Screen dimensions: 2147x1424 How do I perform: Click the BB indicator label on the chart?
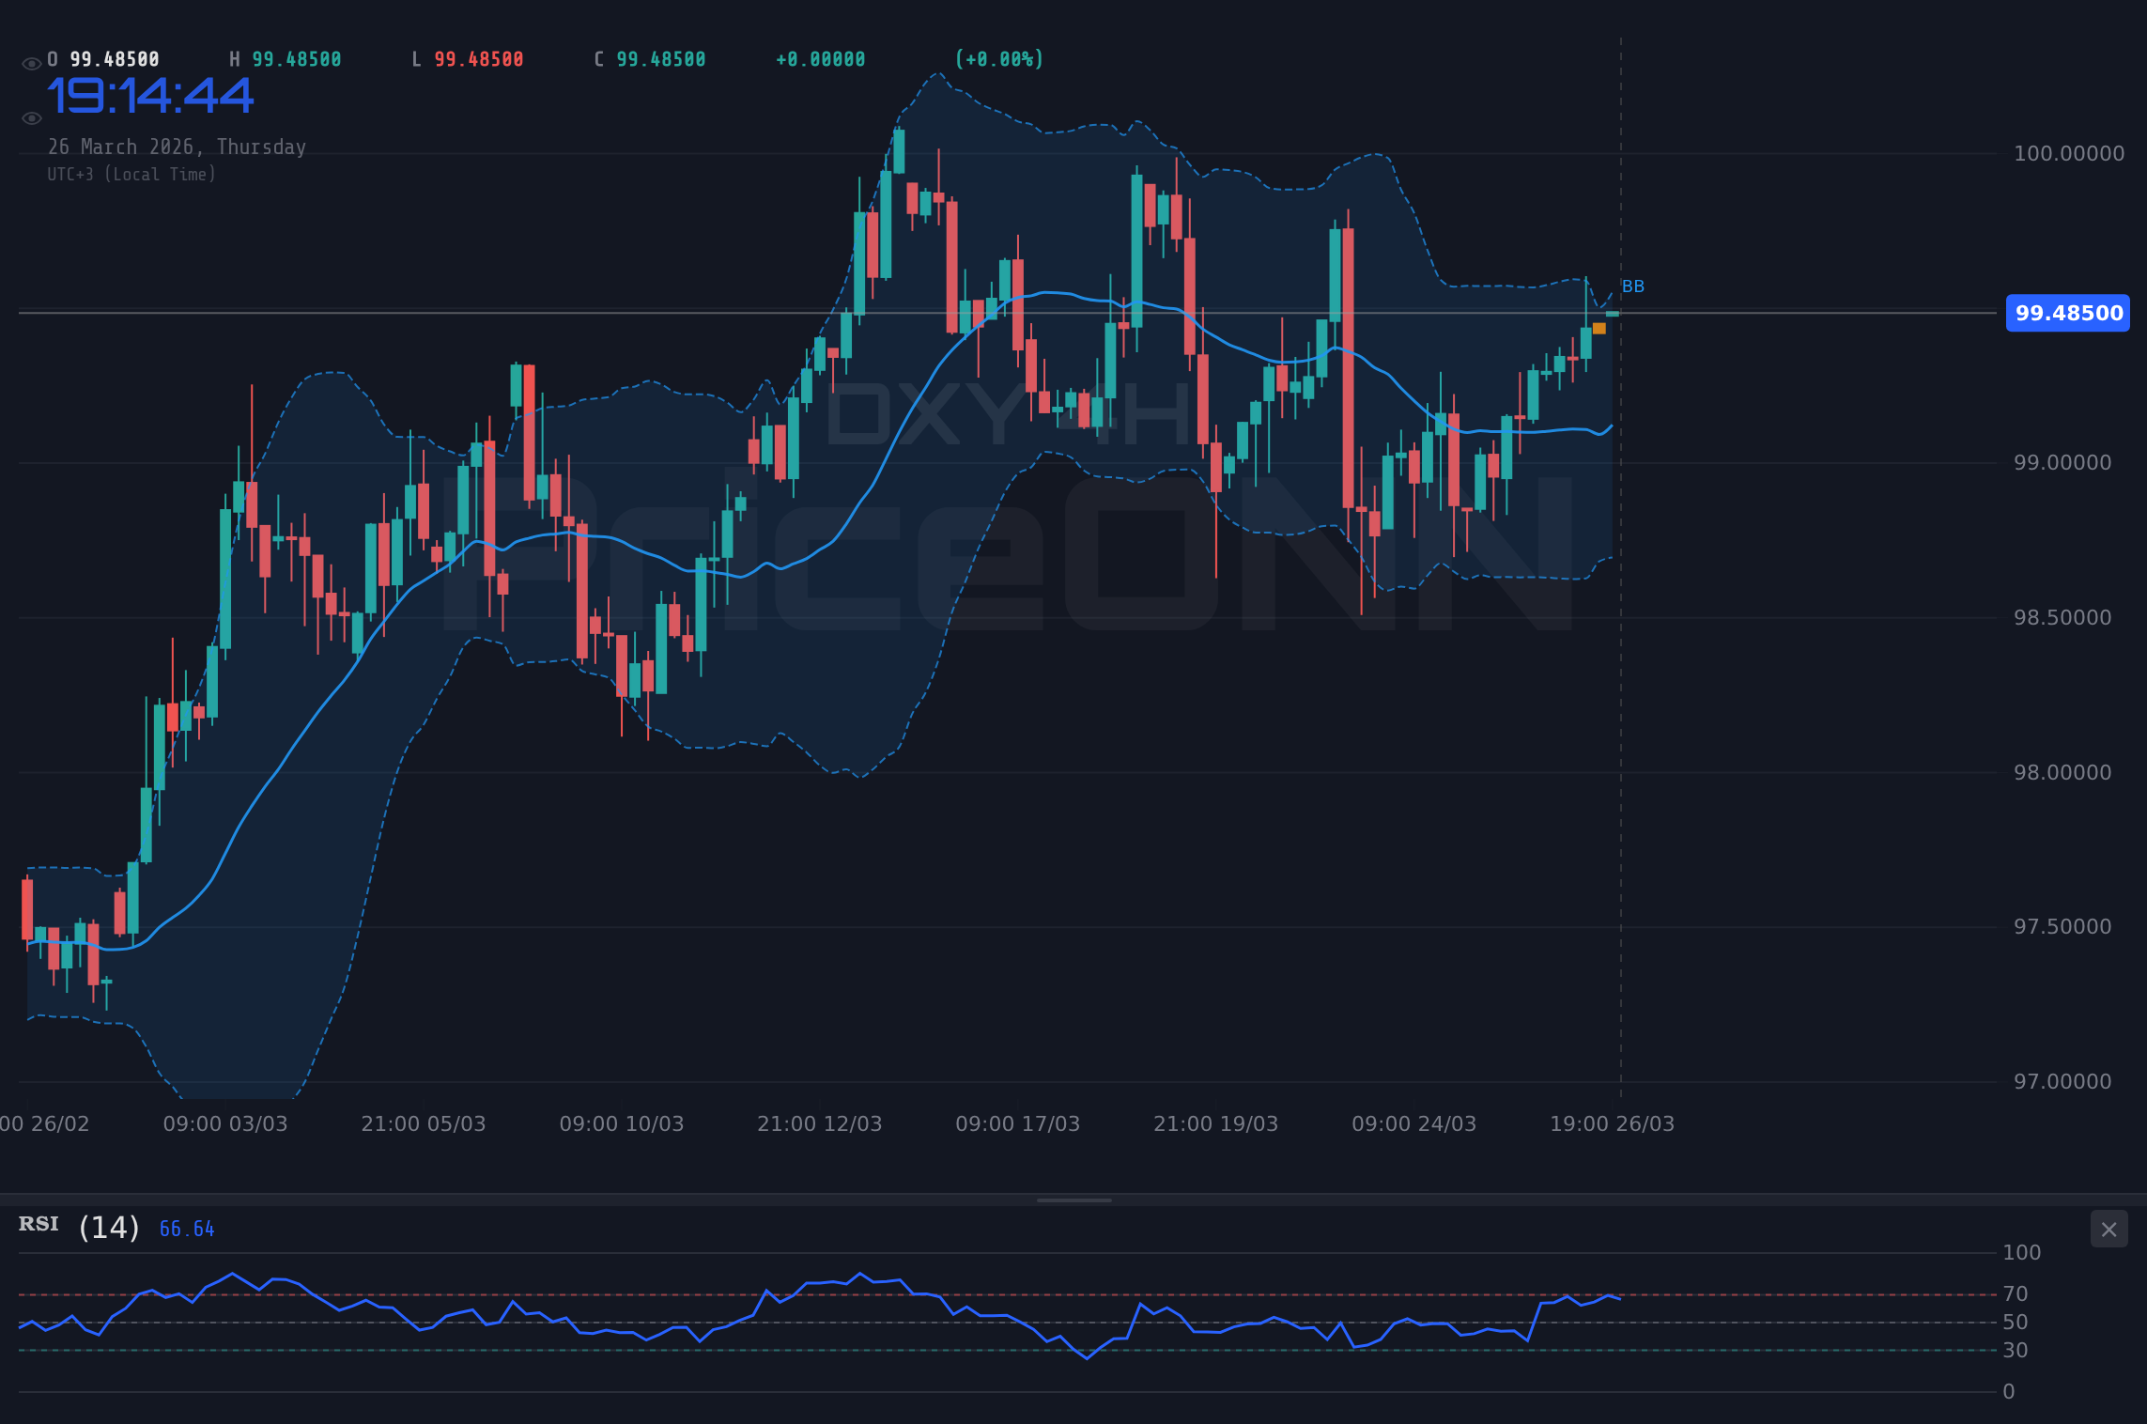pyautogui.click(x=1632, y=286)
